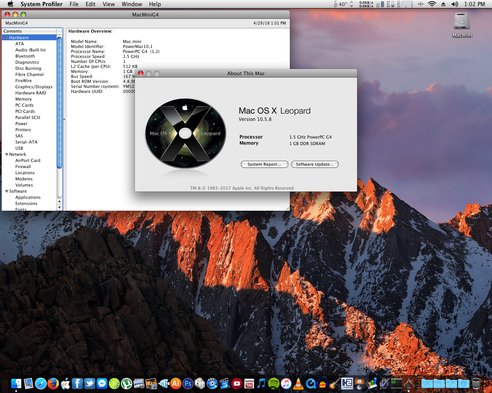The image size is (492, 393).
Task: Collapse the Network section triangle
Action: click(x=7, y=154)
